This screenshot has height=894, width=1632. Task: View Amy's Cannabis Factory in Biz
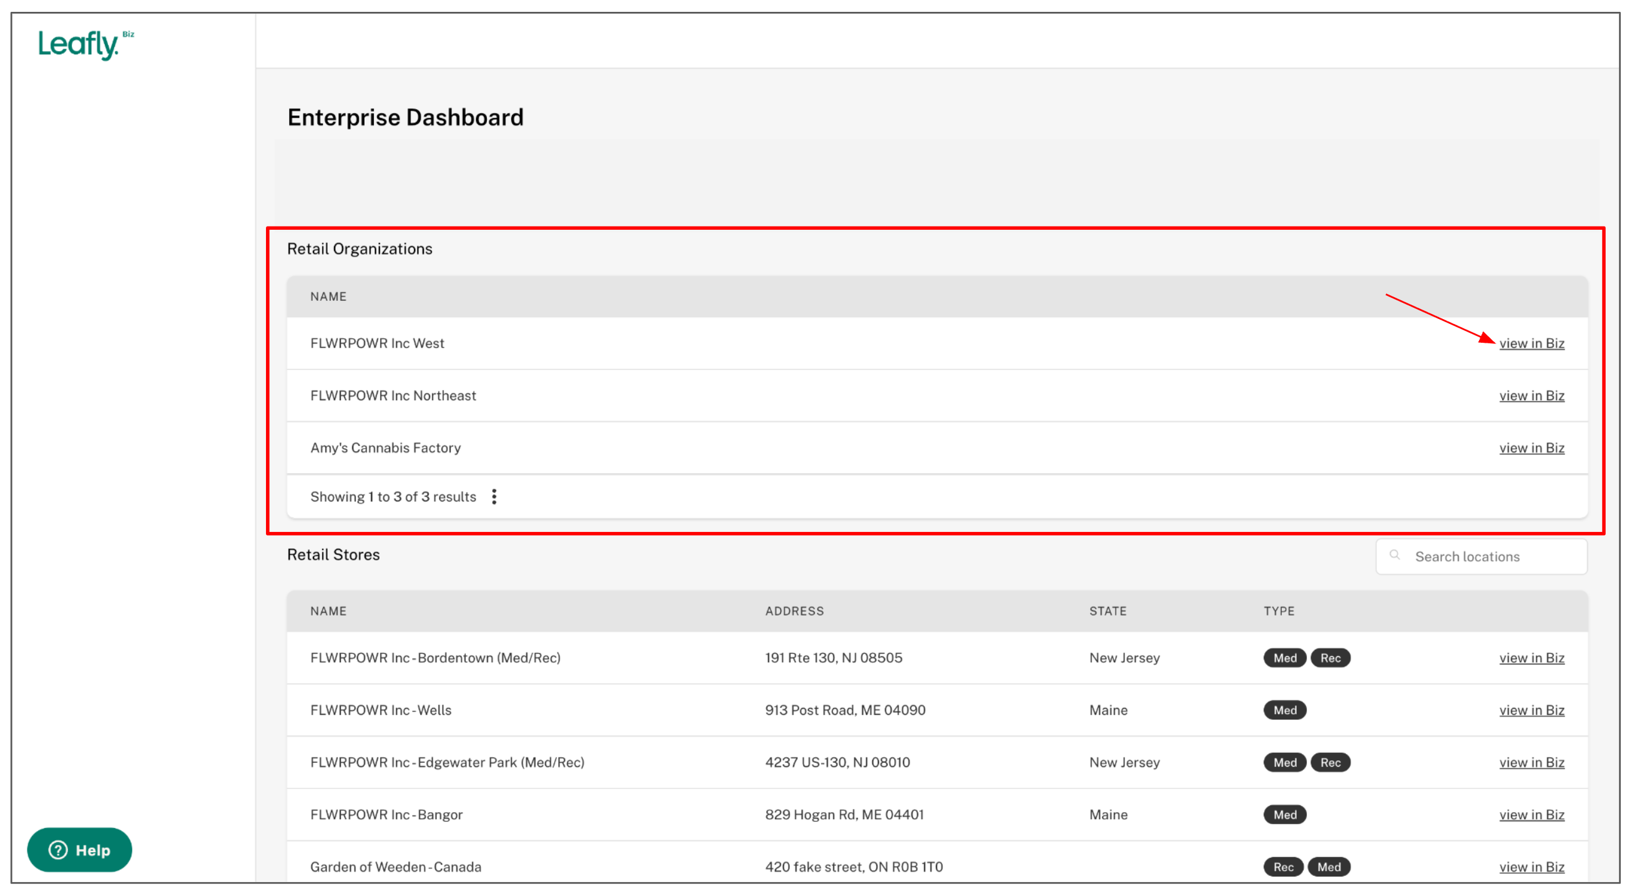click(x=1531, y=448)
